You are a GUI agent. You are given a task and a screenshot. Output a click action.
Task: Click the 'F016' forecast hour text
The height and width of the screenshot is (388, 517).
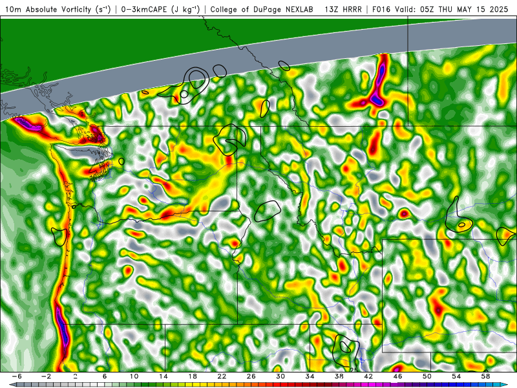(381, 9)
